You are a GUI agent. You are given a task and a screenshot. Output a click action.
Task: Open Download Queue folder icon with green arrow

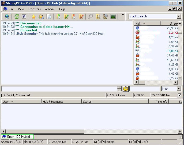(x=58, y=16)
